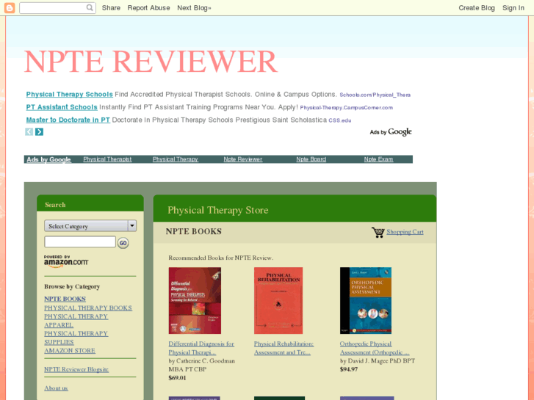Image resolution: width=534 pixels, height=400 pixels.
Task: Click the Differential Diagnosis book cover
Action: (195, 301)
